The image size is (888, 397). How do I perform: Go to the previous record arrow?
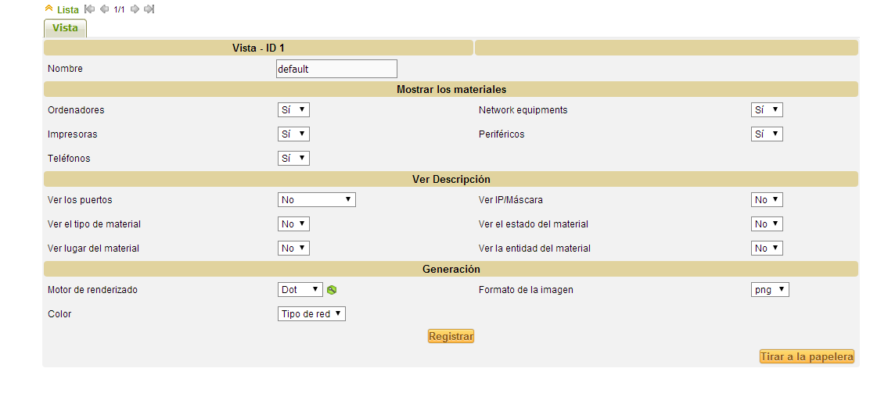click(x=105, y=9)
